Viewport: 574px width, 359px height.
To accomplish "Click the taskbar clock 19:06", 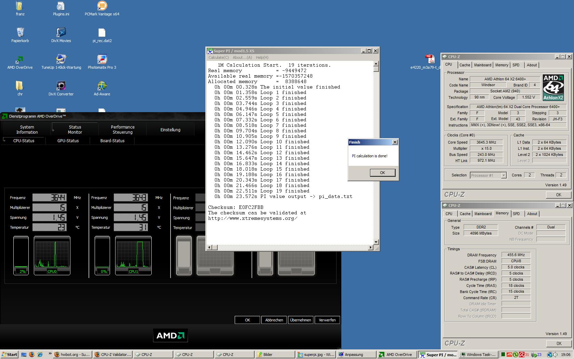I will (565, 355).
